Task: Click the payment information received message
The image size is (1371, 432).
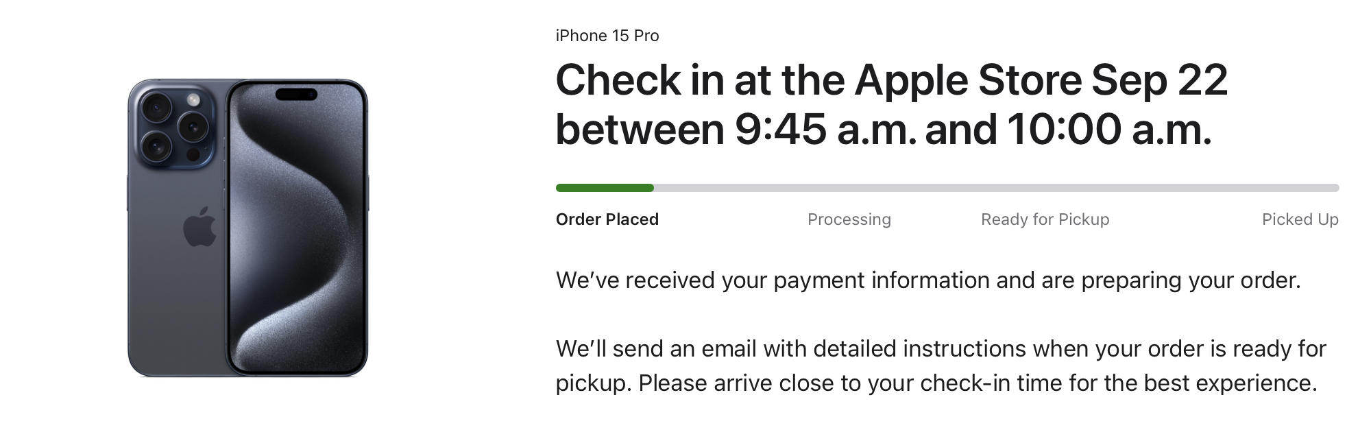Action: 927,280
